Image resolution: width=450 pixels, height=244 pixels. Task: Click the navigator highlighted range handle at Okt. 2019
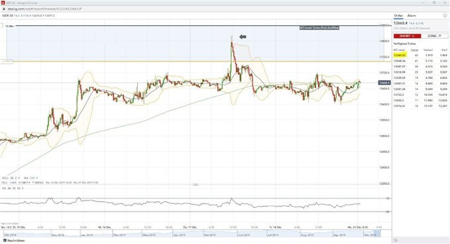tap(377, 233)
